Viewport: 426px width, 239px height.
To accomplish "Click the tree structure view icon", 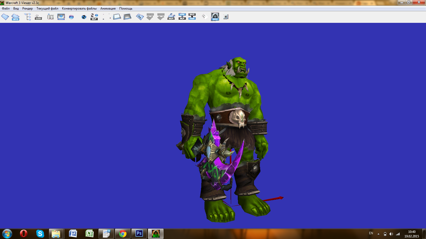I will (x=28, y=17).
